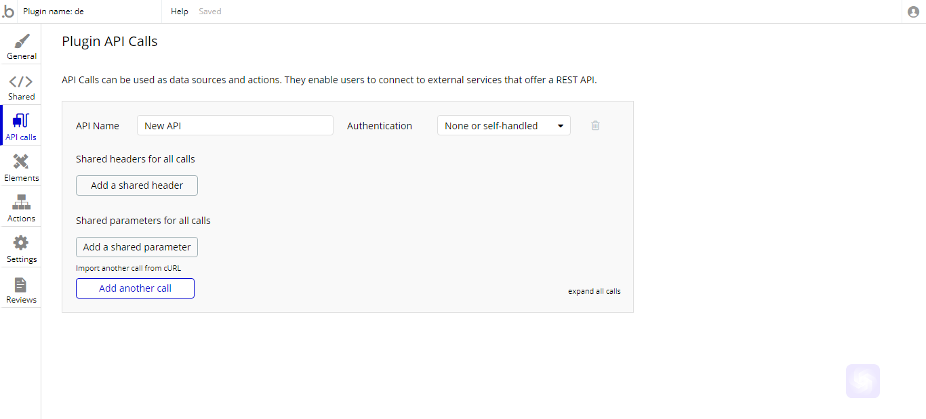Open the Reviews document icon

(x=21, y=284)
